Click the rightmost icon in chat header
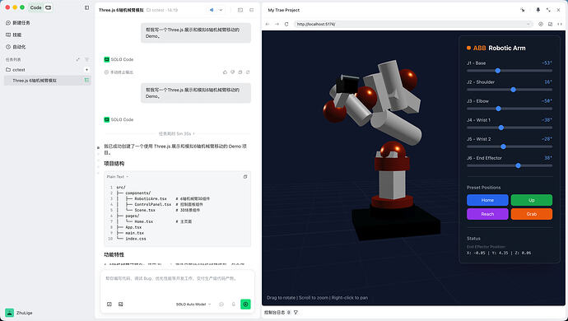 tap(251, 10)
